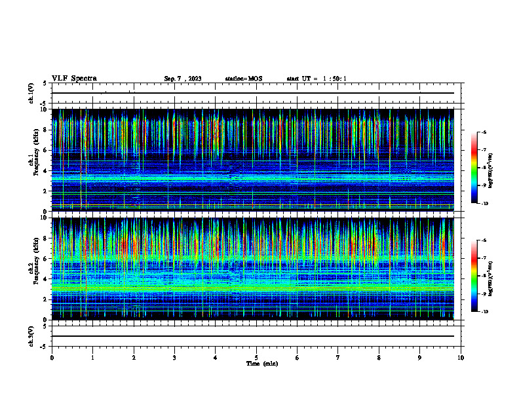Click the "8" kHz tick of ch.2 spectrogram
This screenshot has width=519, height=401.
tap(46, 239)
